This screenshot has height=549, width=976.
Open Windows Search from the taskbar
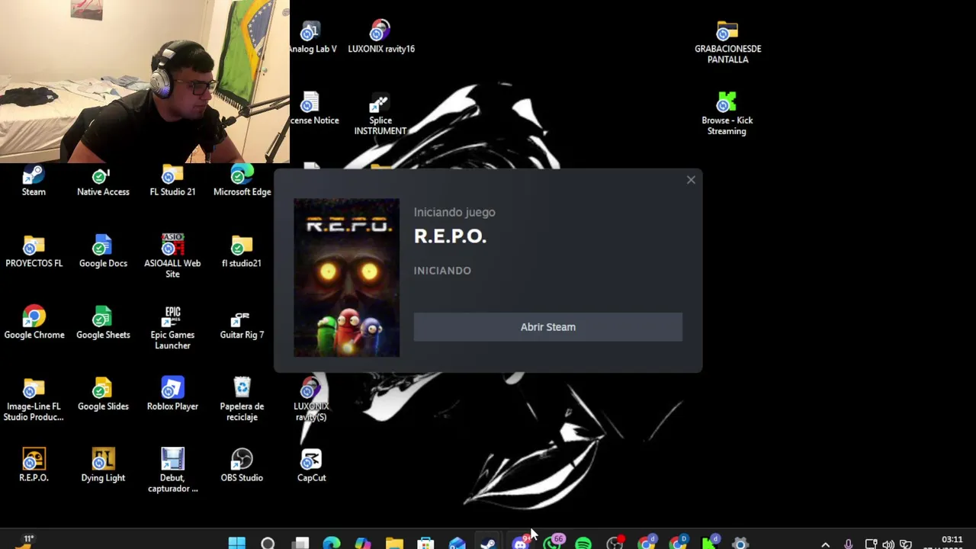pos(268,544)
